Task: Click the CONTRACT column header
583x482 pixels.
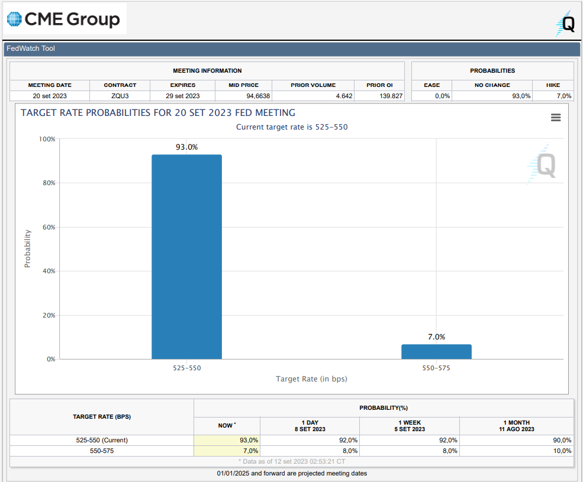Action: 120,85
